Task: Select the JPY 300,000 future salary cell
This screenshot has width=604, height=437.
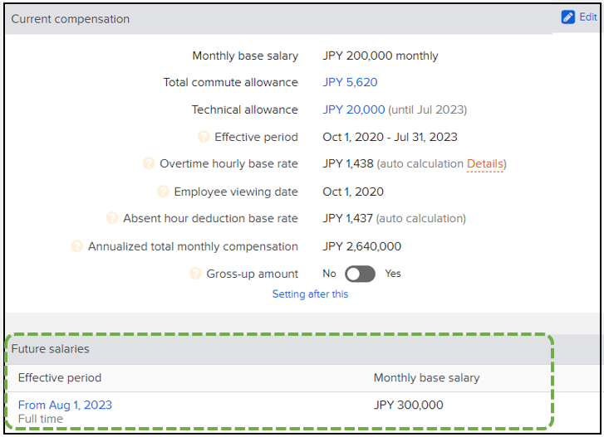Action: pos(408,405)
